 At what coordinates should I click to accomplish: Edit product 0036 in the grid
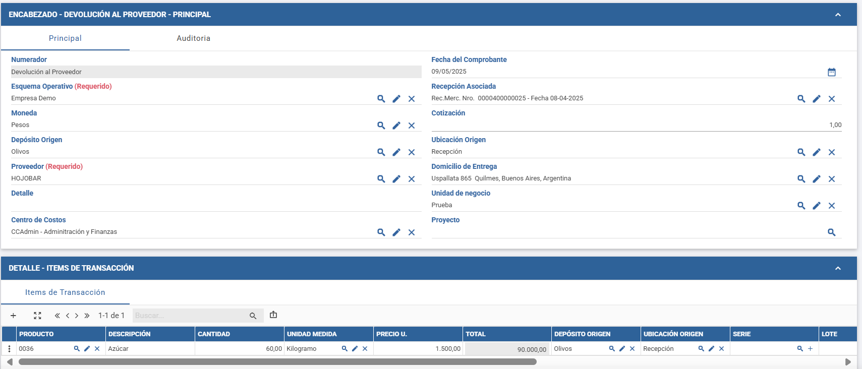coord(87,349)
